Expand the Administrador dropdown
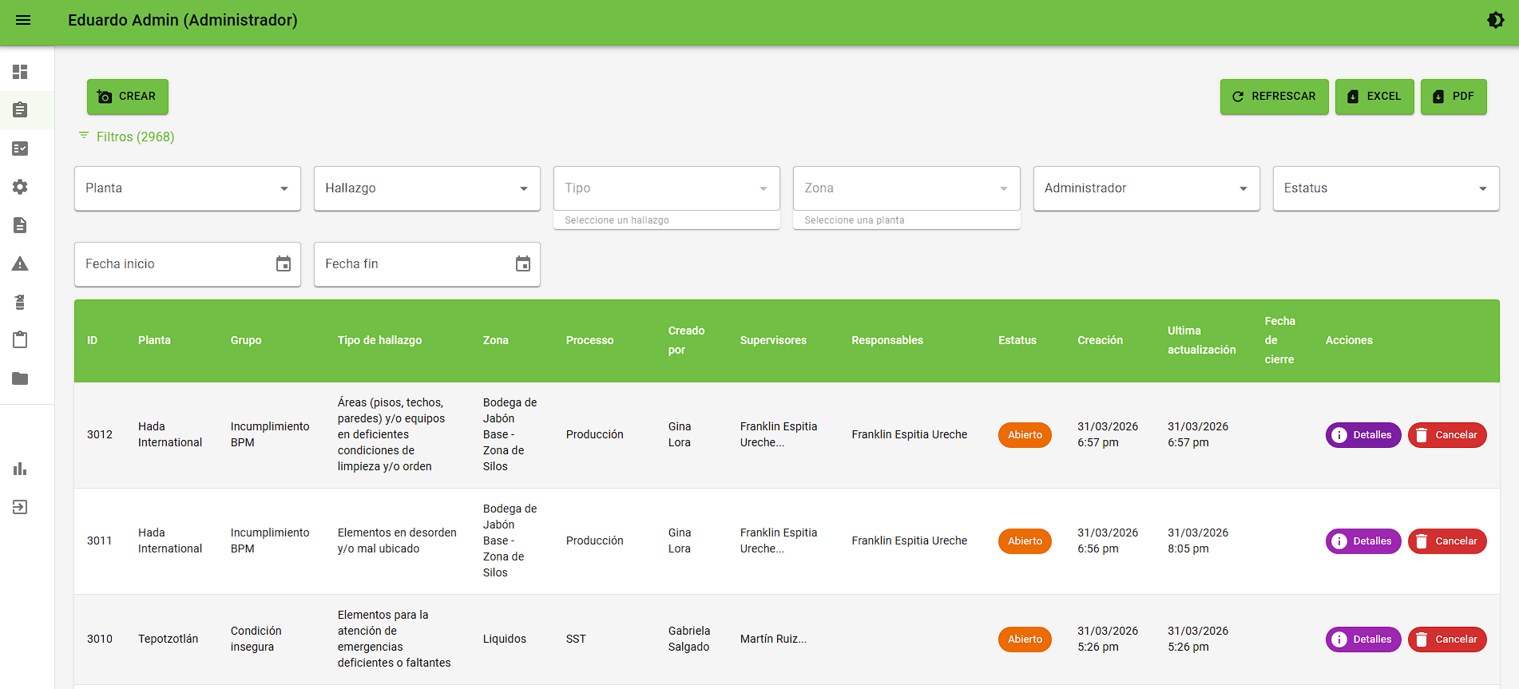The height and width of the screenshot is (689, 1519). (1146, 188)
